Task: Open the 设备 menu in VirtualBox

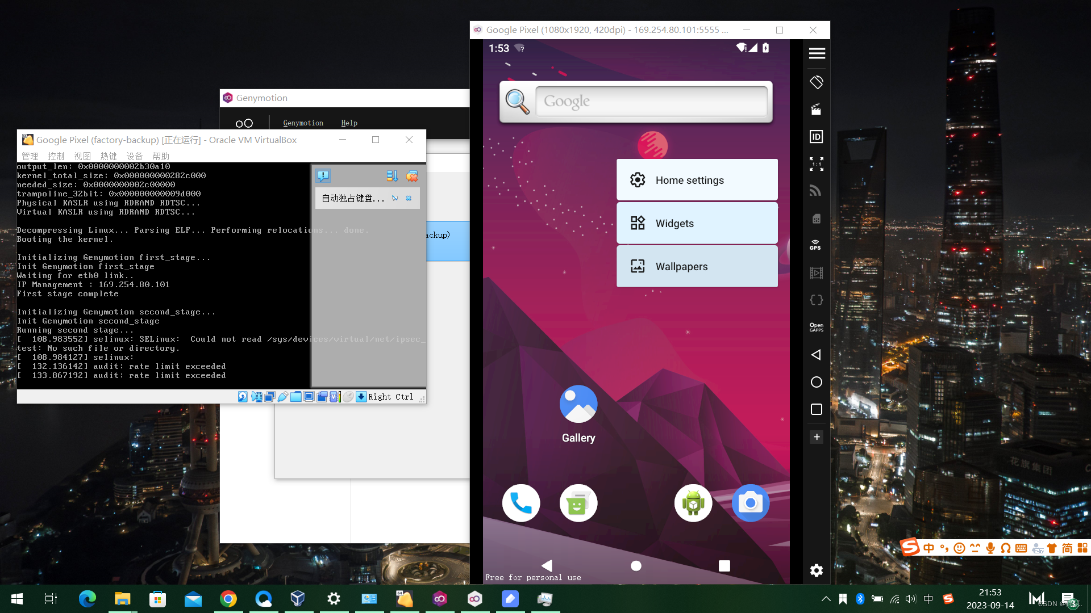Action: click(x=134, y=156)
